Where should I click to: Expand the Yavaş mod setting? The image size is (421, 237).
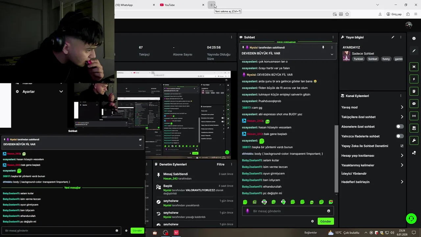coord(402,107)
